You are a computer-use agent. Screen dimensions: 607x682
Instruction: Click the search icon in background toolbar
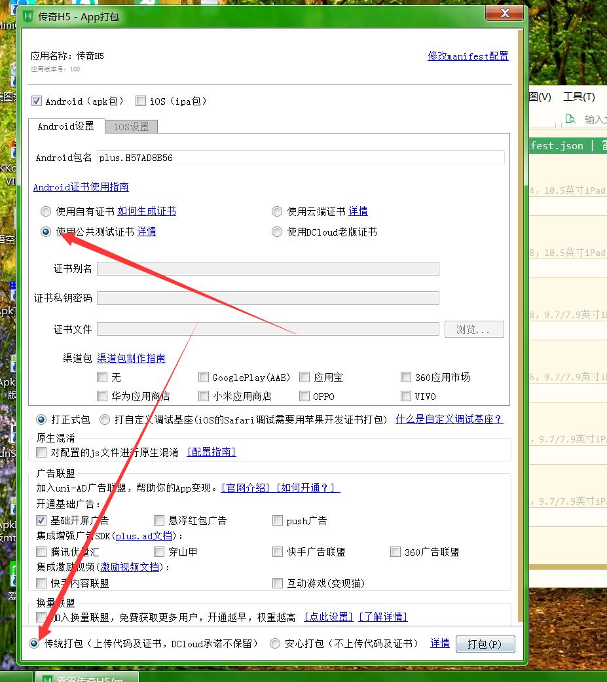point(570,118)
